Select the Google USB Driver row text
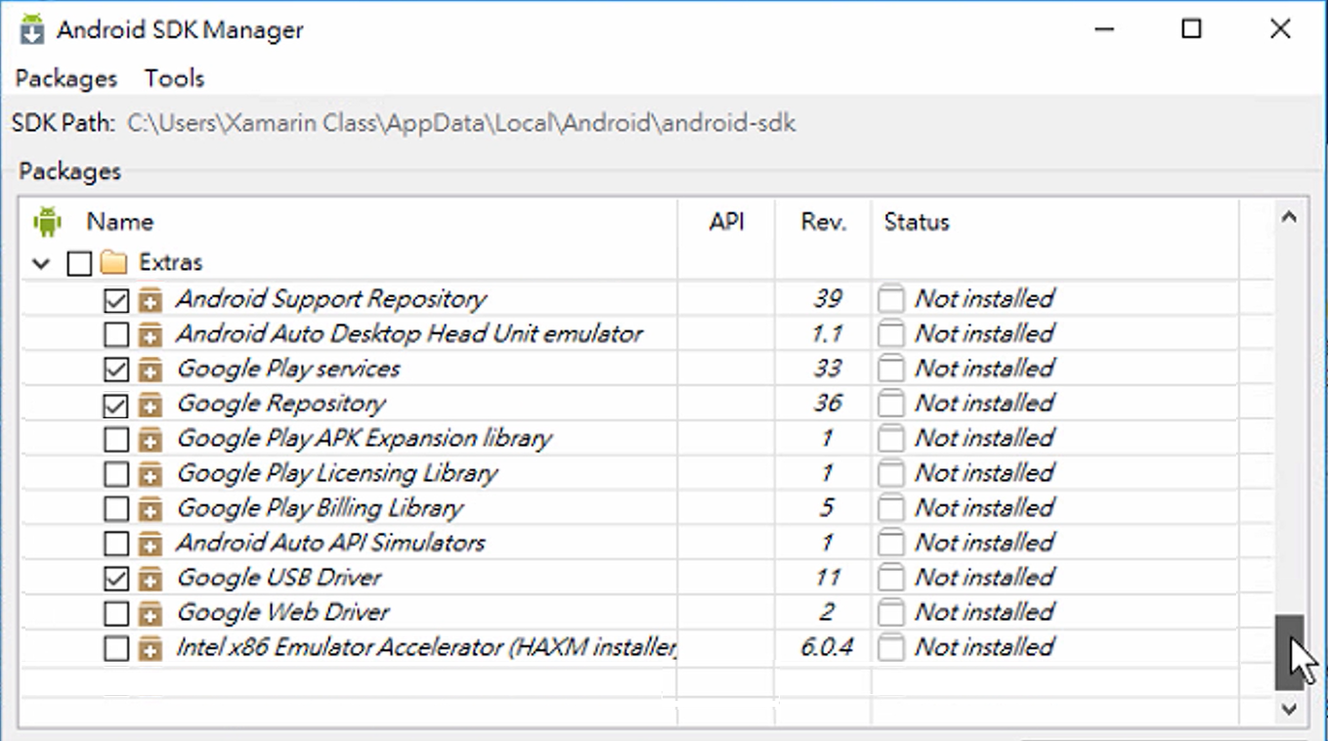 tap(278, 578)
